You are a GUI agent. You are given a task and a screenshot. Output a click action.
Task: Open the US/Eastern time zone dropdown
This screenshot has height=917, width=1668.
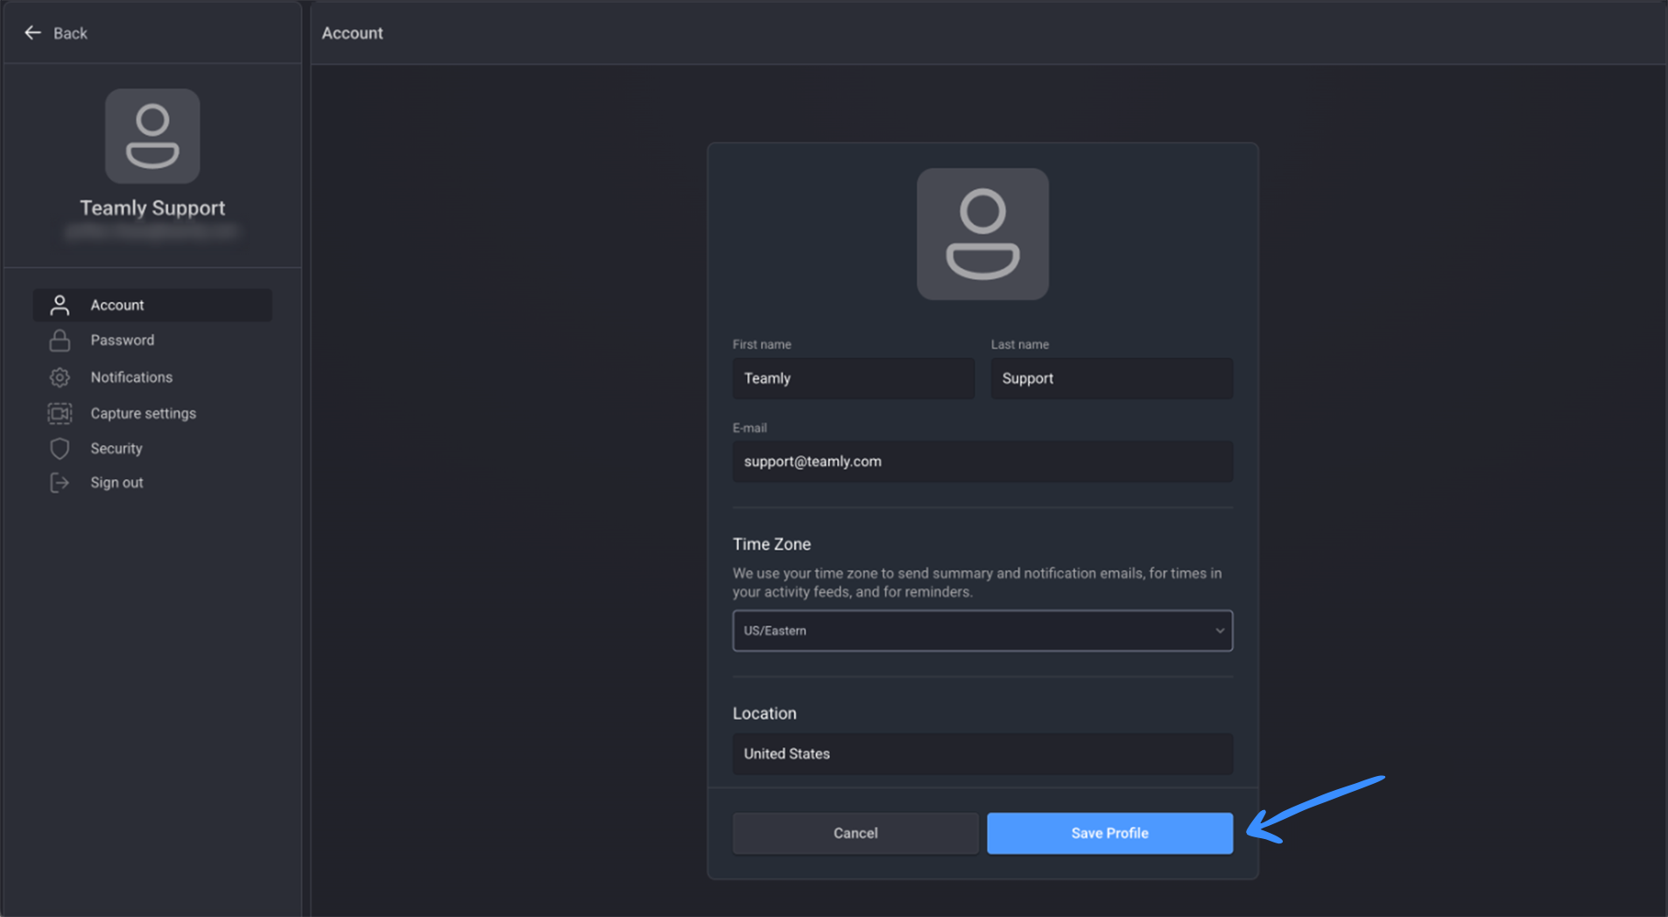tap(982, 631)
